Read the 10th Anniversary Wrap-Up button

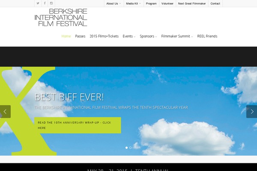[x=78, y=125]
